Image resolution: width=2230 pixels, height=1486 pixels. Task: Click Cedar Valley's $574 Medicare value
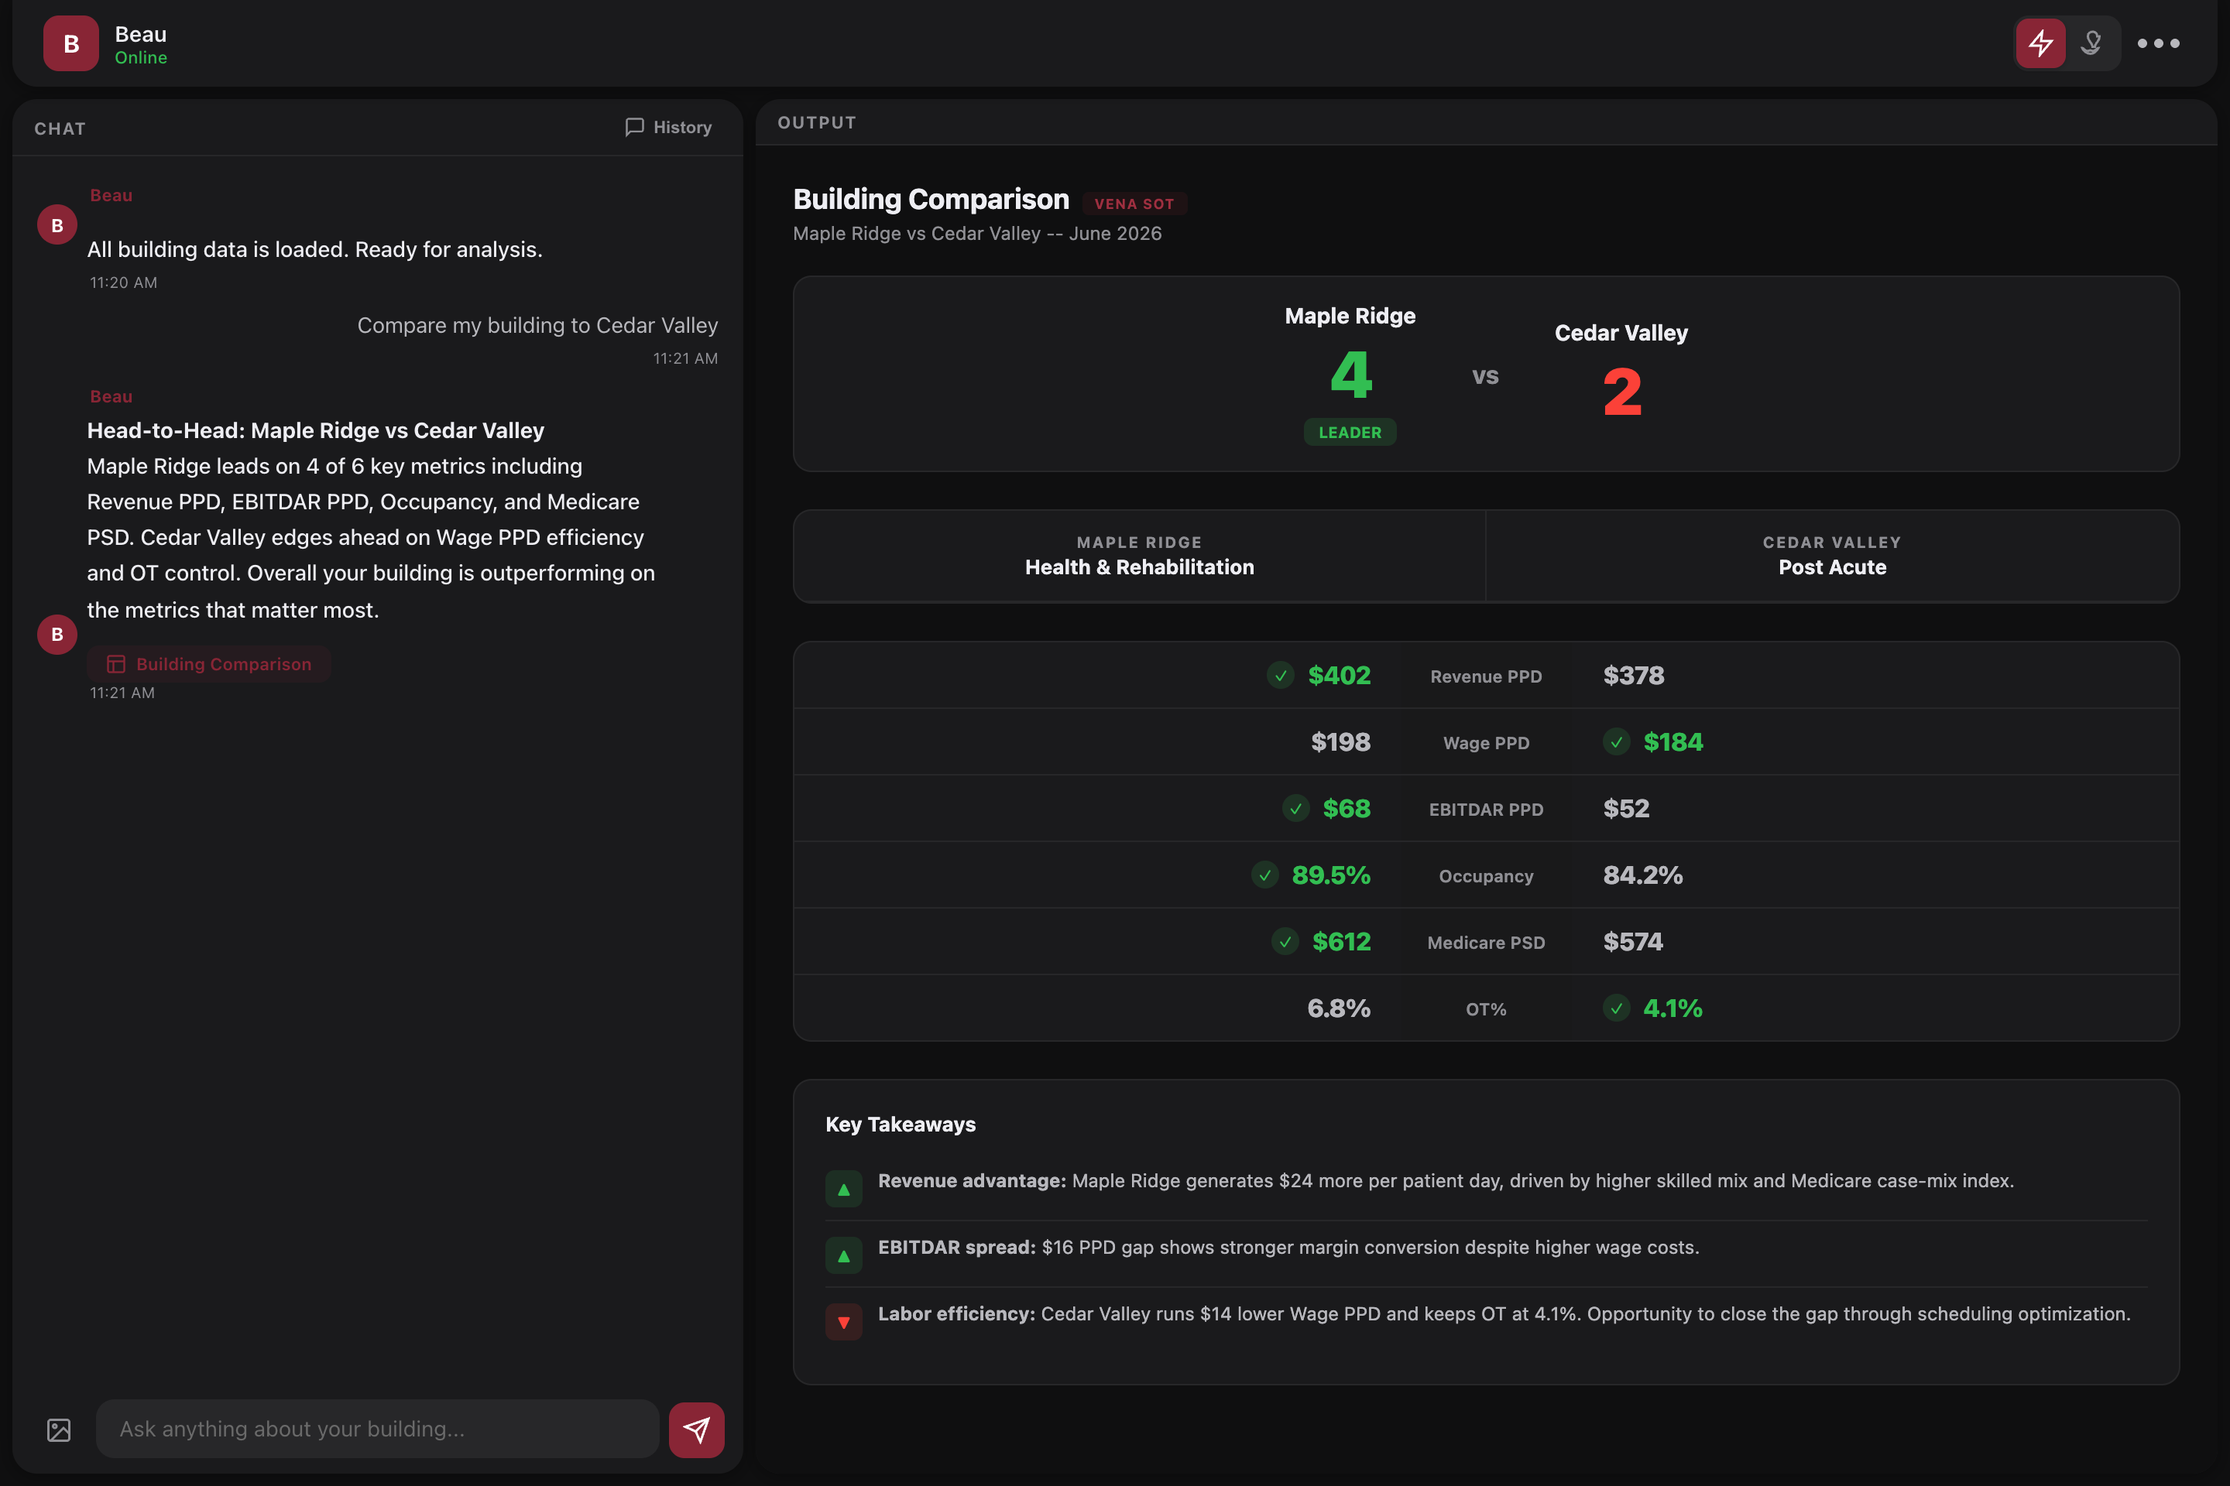coord(1633,942)
